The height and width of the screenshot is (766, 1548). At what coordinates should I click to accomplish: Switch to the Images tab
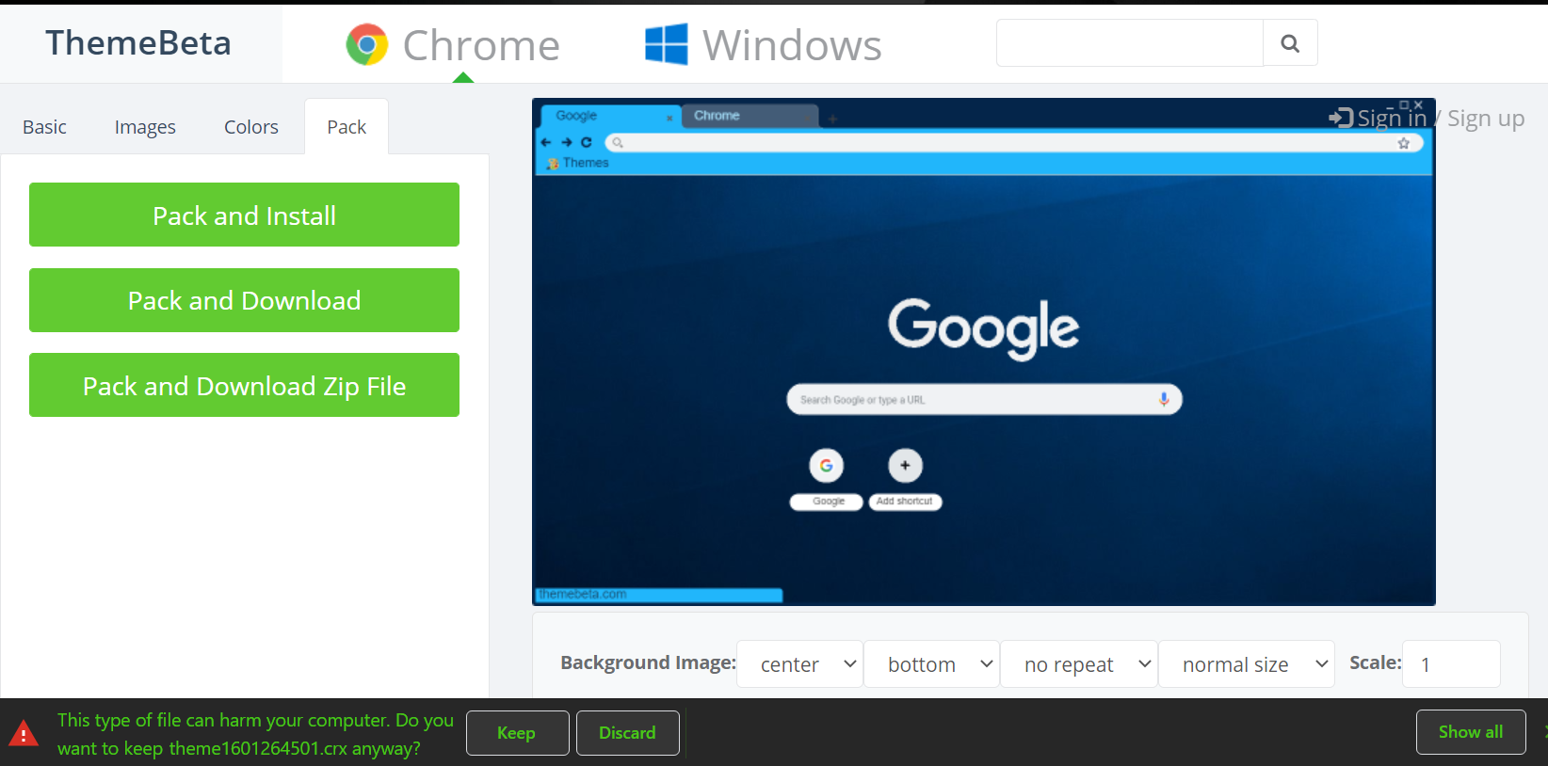[x=145, y=127]
